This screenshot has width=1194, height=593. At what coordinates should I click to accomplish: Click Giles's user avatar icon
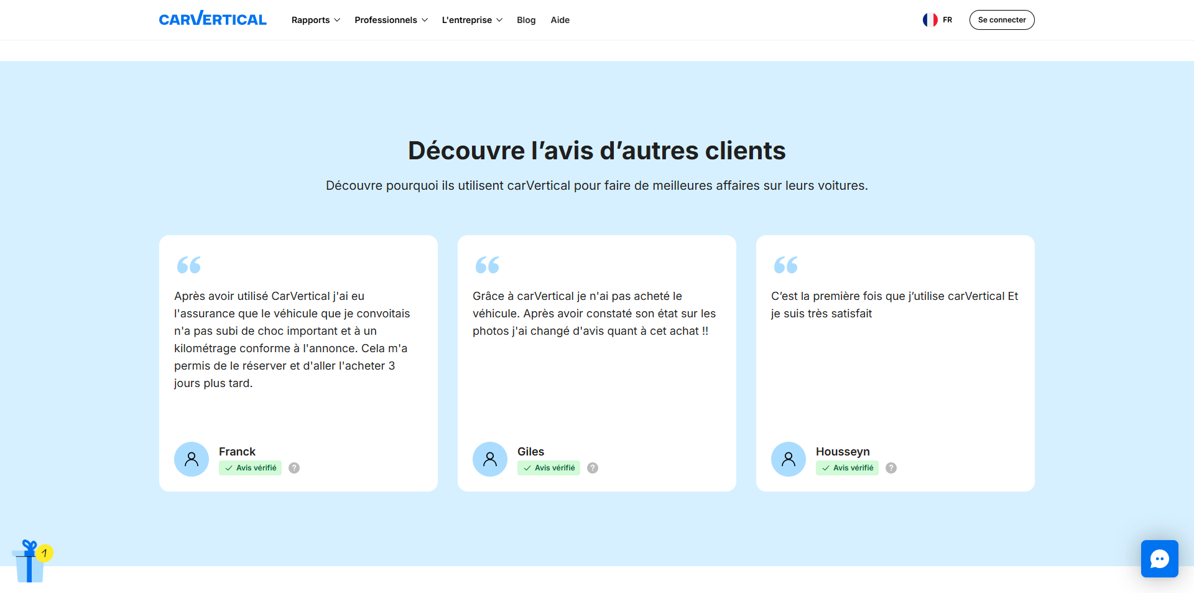pyautogui.click(x=490, y=459)
